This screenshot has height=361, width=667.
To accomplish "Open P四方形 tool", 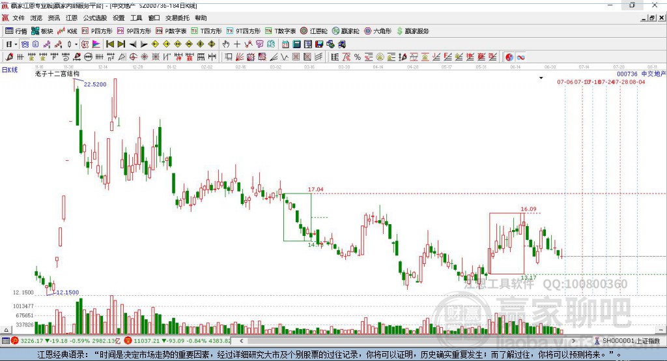I will tap(97, 31).
